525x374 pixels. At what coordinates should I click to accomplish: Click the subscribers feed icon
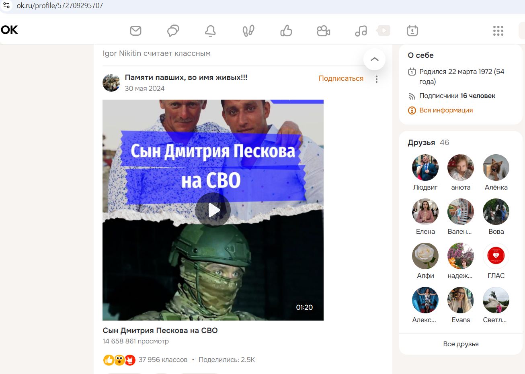click(x=412, y=96)
